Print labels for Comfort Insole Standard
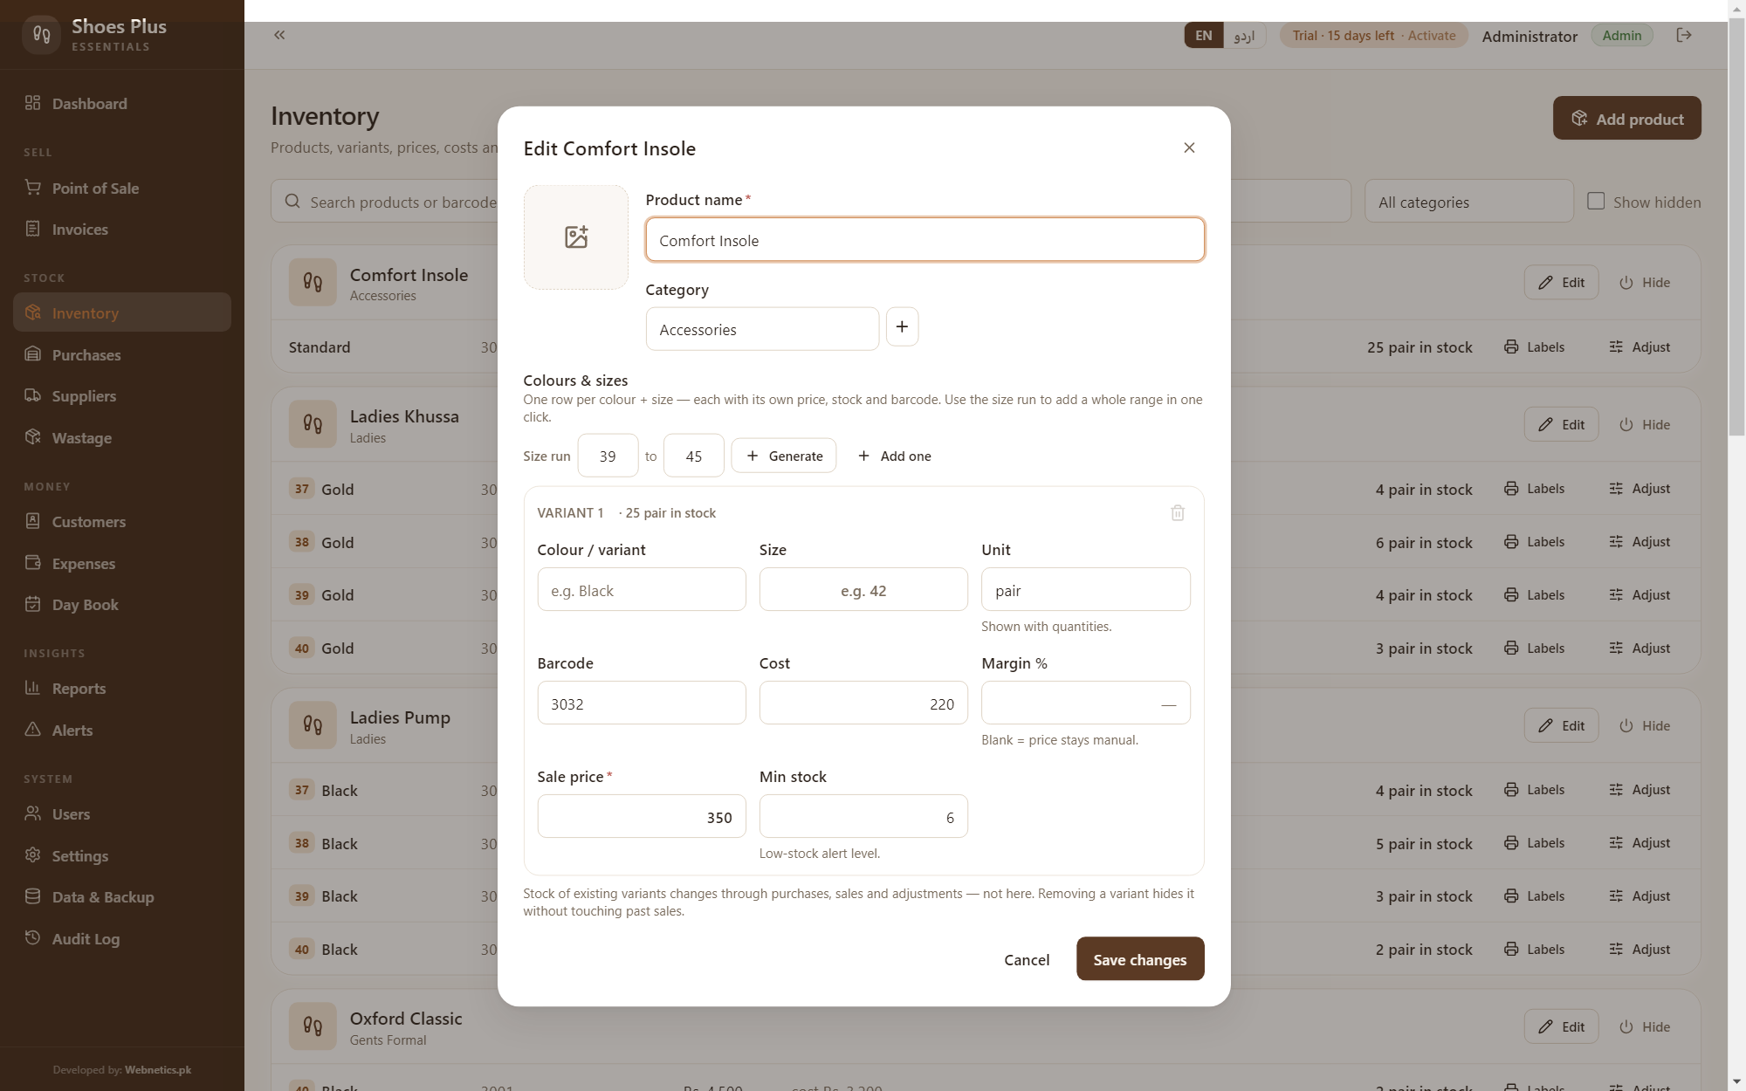Image resolution: width=1746 pixels, height=1091 pixels. (x=1534, y=347)
